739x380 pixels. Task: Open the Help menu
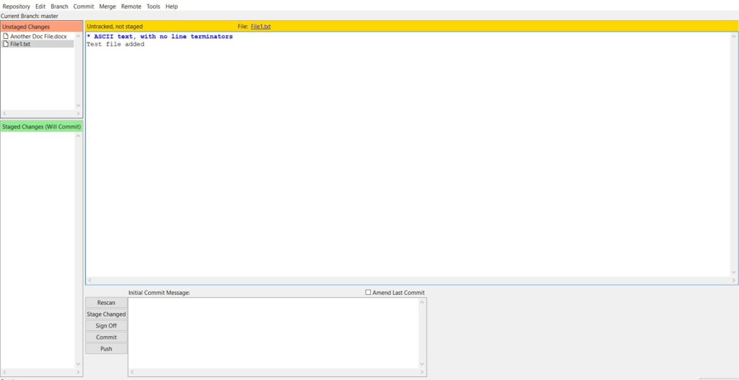click(x=172, y=6)
